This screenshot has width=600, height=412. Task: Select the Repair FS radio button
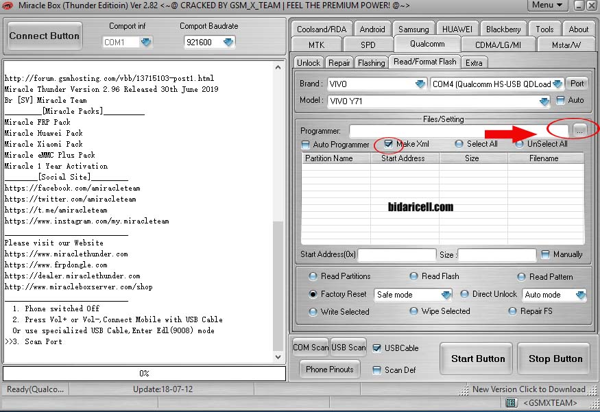click(512, 311)
